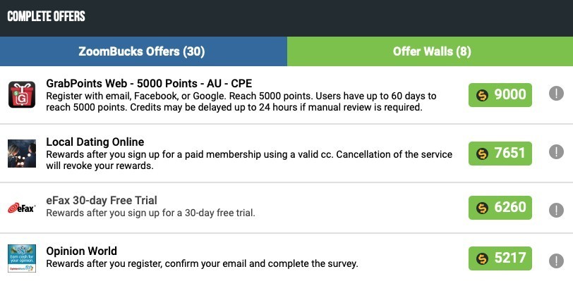573x281 pixels.
Task: Switch to Offer Walls (8) tab
Action: pyautogui.click(x=430, y=51)
